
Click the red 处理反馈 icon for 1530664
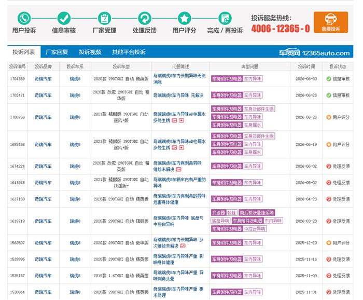tap(329, 292)
